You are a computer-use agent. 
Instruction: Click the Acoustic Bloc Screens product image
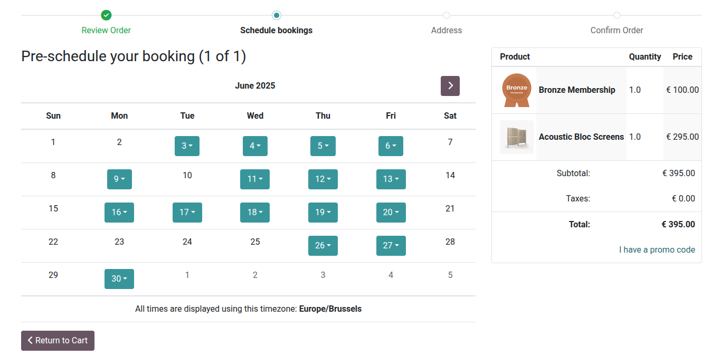coord(516,137)
